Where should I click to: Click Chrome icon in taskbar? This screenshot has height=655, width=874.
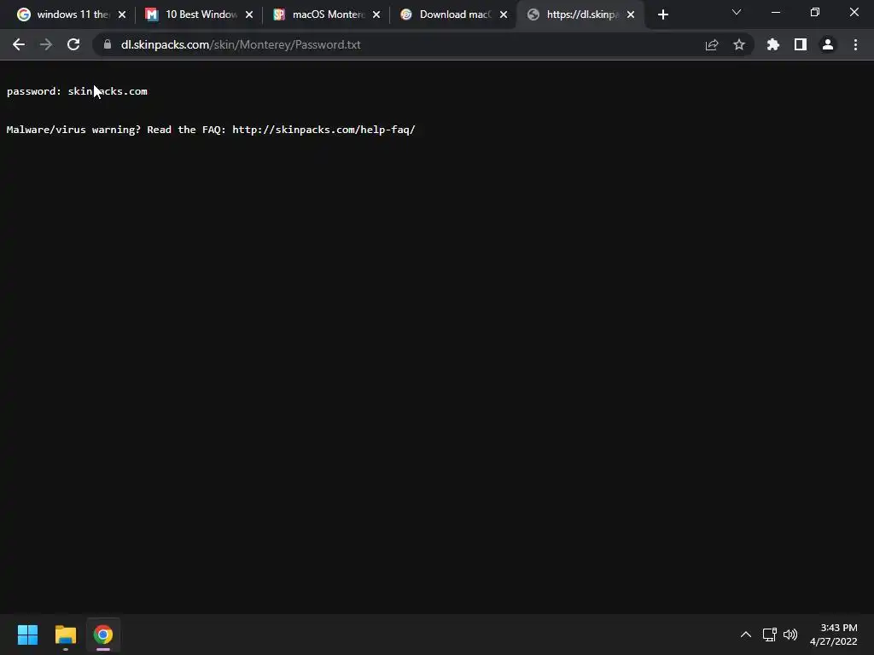[103, 635]
